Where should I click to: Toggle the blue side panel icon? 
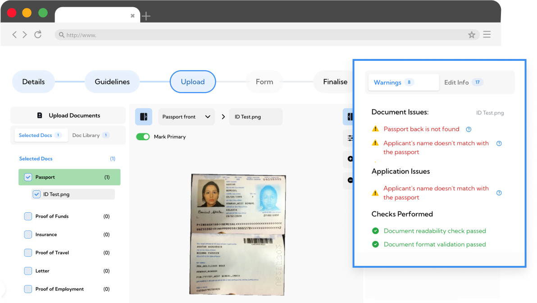tap(144, 117)
